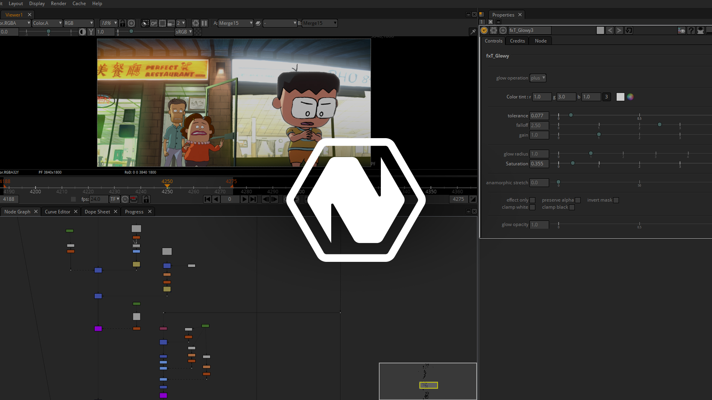Toggle the viewer clip-to-format square icon
Screen dimensions: 712x400
162,23
